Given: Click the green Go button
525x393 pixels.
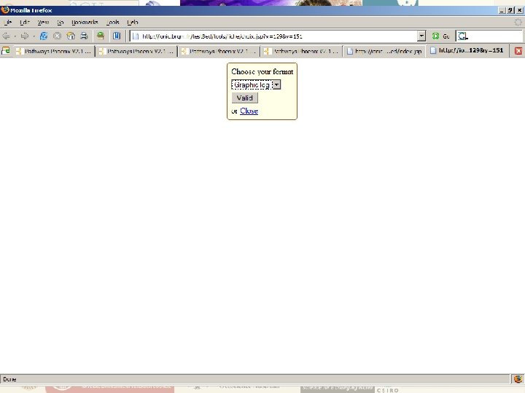Looking at the screenshot, I should click(440, 36).
